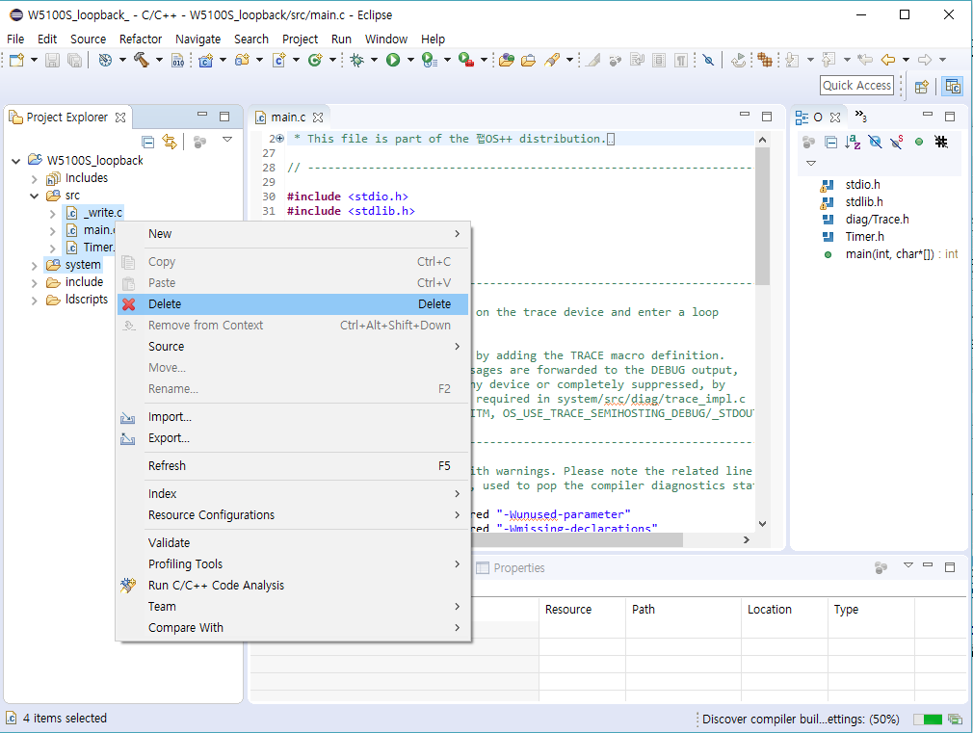Open the New submenu in context menu
Screen dimensions: 973x733
[x=294, y=234]
